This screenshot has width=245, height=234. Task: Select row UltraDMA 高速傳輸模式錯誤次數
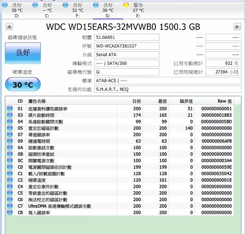coord(119,206)
